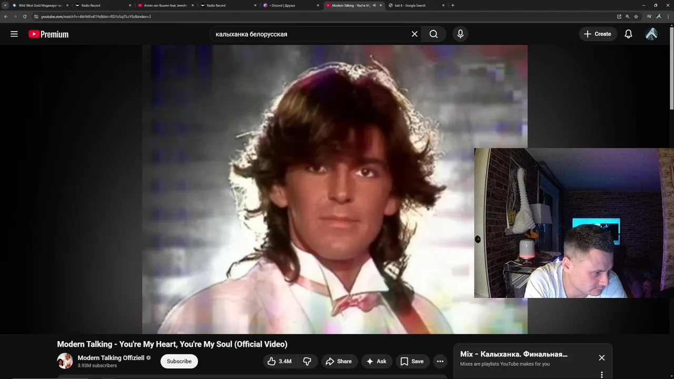Screen dimensions: 674x379
Task: Save the video to a playlist
Action: pos(412,361)
